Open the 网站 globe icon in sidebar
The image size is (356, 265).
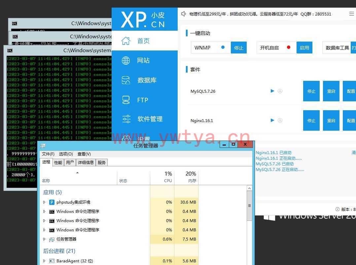(126, 60)
